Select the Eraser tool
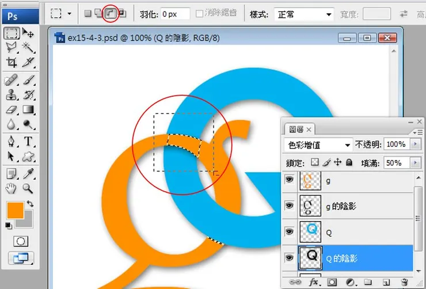The image size is (426, 289). click(12, 109)
